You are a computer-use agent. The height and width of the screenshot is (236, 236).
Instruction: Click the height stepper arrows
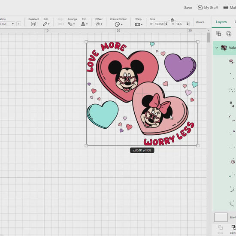(188, 24)
